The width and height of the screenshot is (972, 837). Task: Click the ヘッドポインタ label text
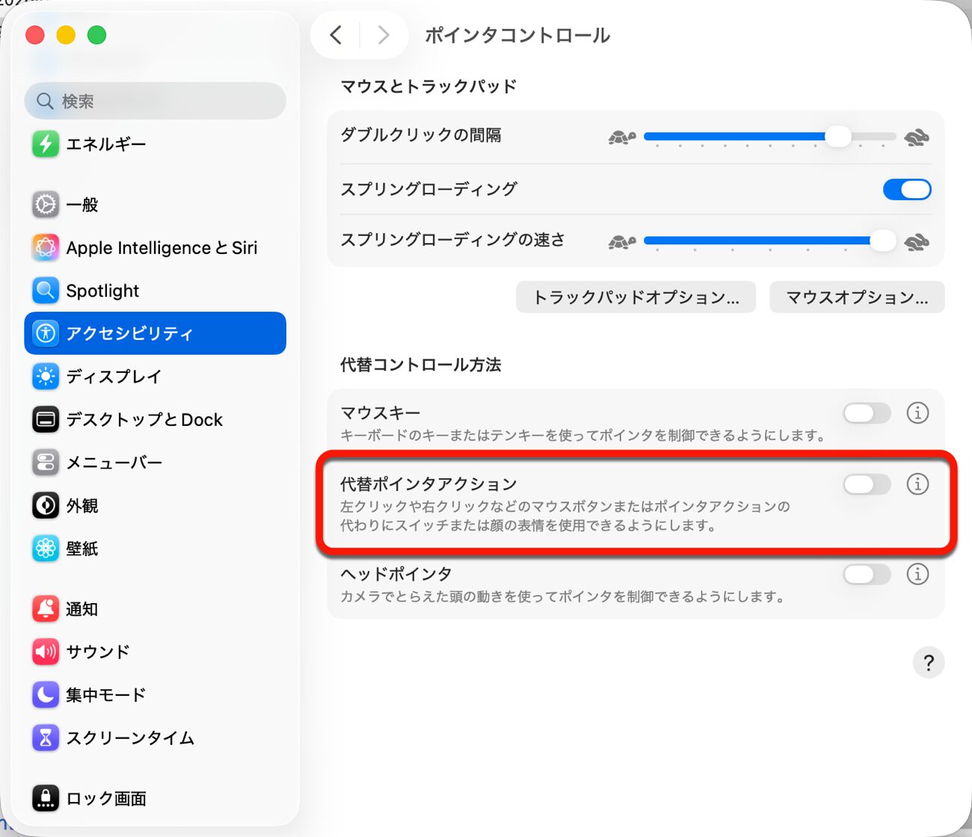[x=396, y=573]
